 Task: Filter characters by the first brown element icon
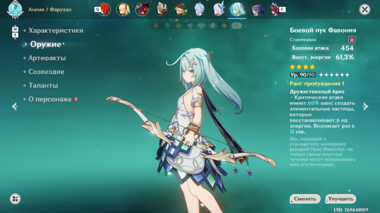pos(156,25)
